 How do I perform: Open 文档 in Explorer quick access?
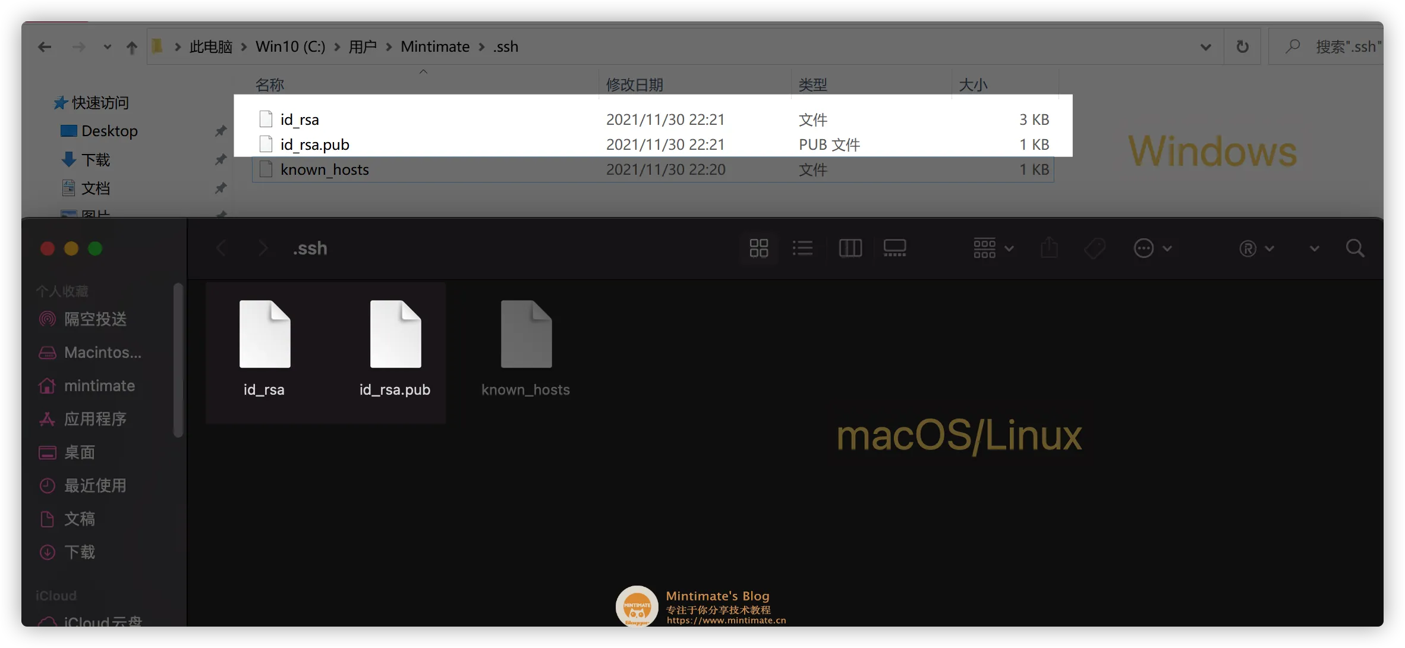click(x=86, y=188)
